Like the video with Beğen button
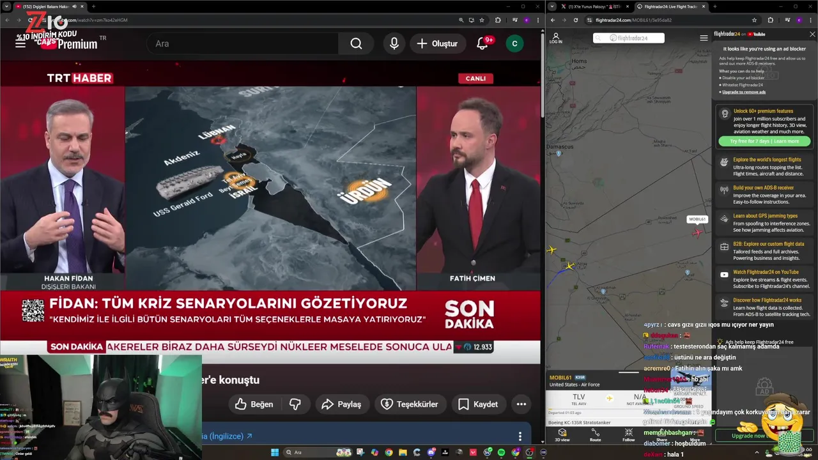Viewport: 818px width, 460px height. 254,404
